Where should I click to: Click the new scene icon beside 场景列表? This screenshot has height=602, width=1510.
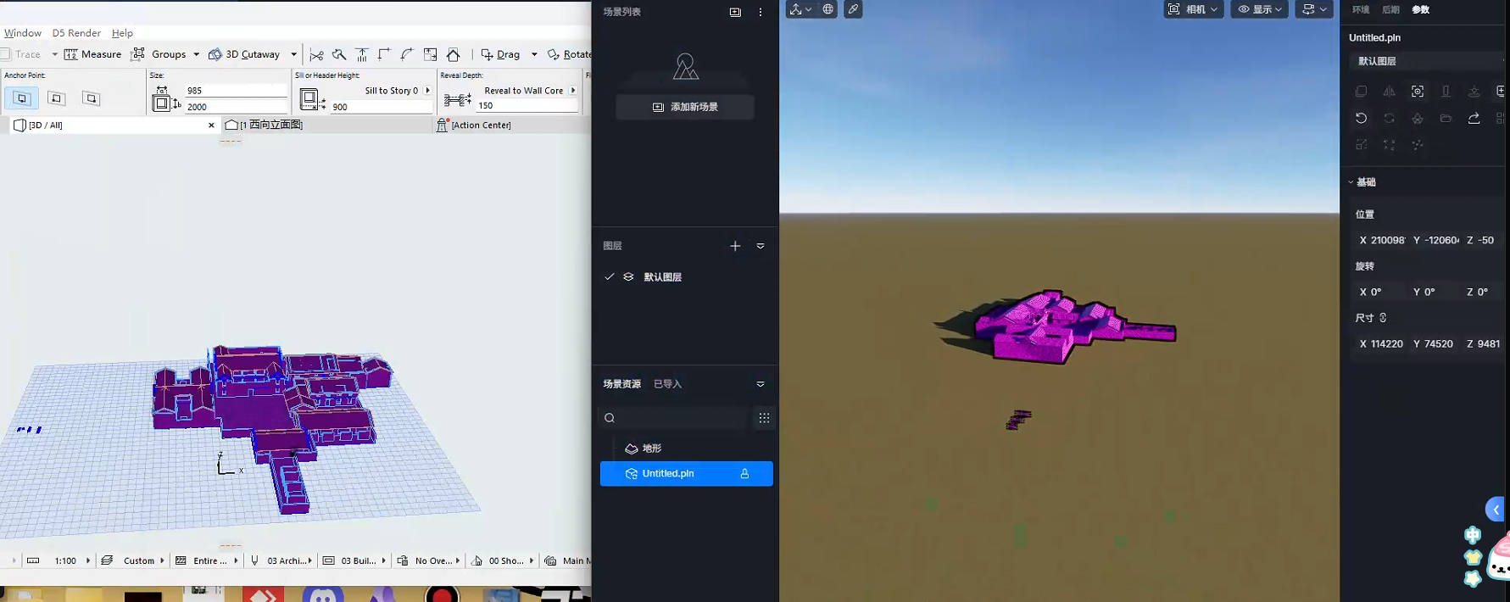tap(735, 12)
